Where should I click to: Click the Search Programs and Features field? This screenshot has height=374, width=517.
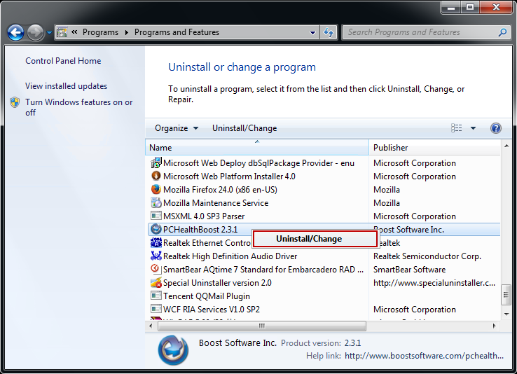(x=427, y=32)
